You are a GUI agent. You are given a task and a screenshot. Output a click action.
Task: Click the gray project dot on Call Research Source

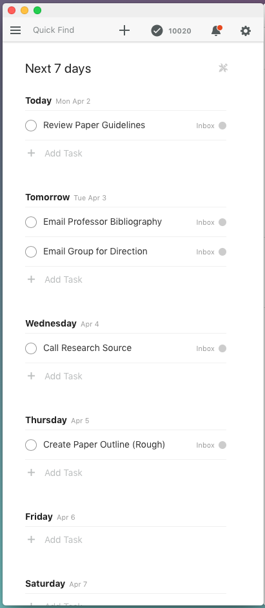coord(222,348)
